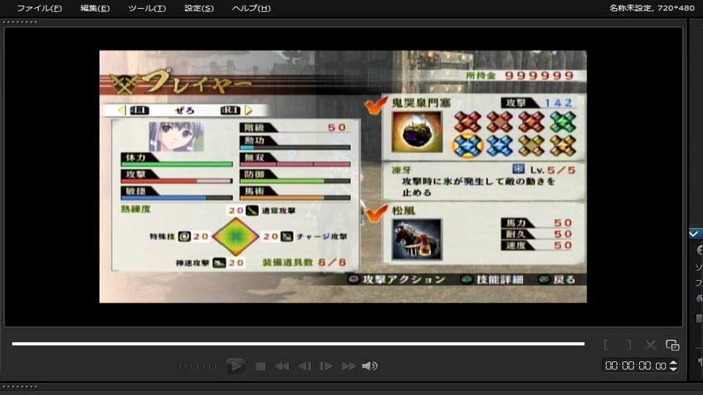
Task: Open the 設定(S) menu
Action: tap(199, 8)
